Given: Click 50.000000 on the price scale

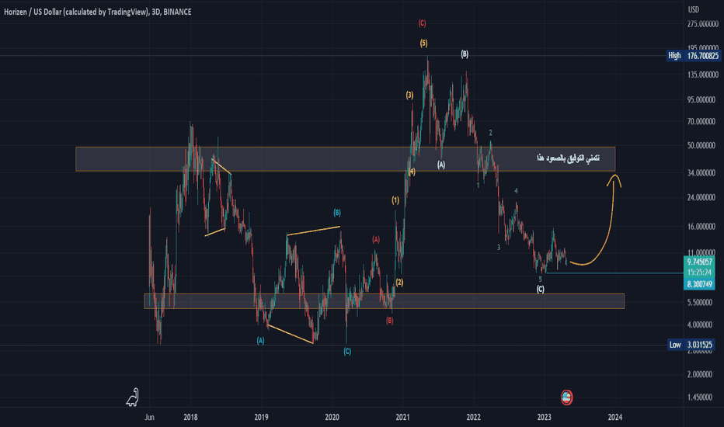Looking at the screenshot, I should click(703, 145).
